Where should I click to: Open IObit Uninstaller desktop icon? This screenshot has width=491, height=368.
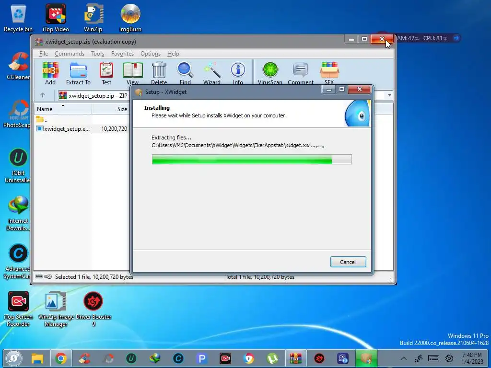[x=18, y=166]
